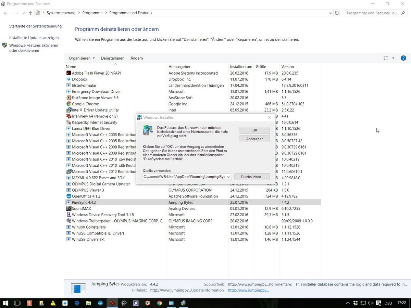
Task: Click the view options icon in toolbar
Action: pos(386,58)
